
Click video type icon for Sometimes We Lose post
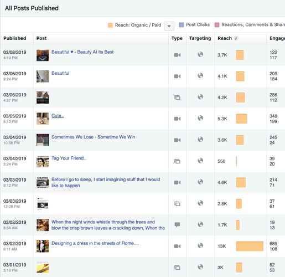tap(177, 140)
